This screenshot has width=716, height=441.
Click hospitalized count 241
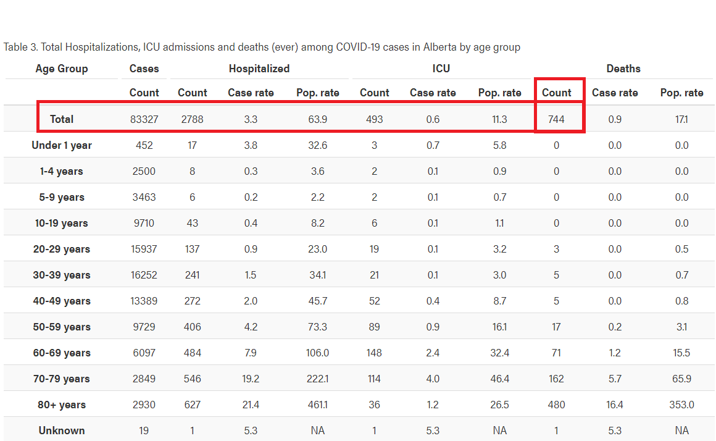pyautogui.click(x=192, y=275)
